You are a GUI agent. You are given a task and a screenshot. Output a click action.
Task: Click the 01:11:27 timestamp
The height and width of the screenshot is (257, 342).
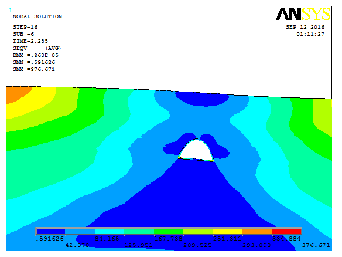point(310,34)
